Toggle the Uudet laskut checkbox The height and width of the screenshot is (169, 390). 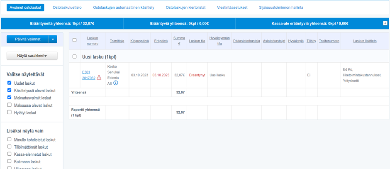10,83
